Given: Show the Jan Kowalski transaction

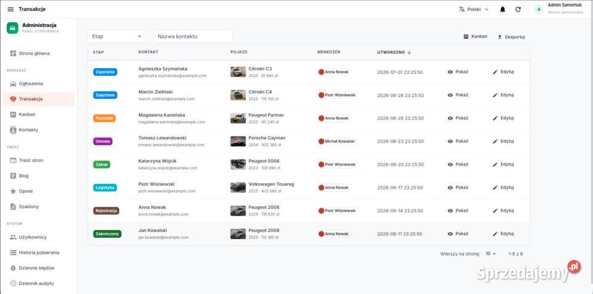Looking at the screenshot, I should (x=458, y=234).
